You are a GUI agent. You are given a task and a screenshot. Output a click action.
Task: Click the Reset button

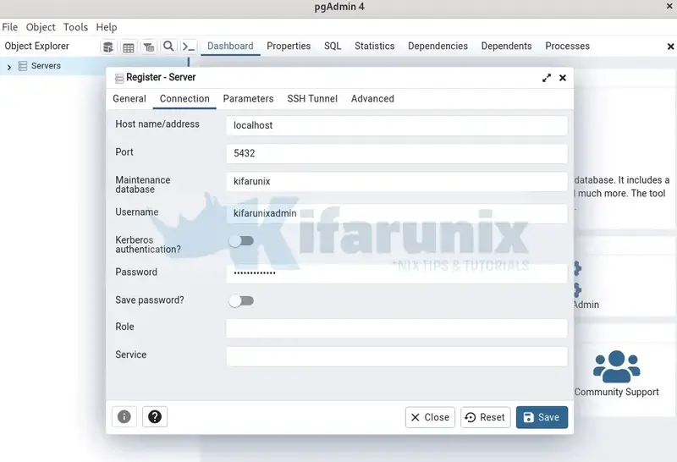pos(485,417)
